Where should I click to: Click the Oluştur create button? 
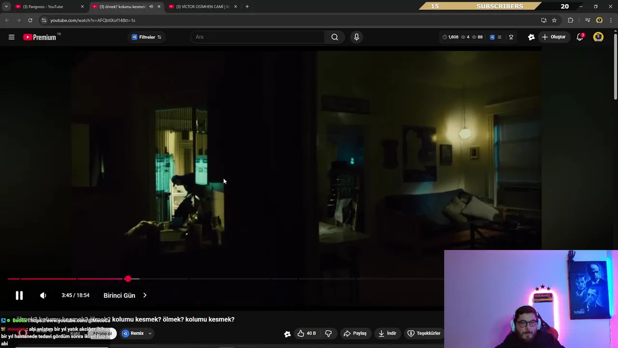[x=553, y=37]
